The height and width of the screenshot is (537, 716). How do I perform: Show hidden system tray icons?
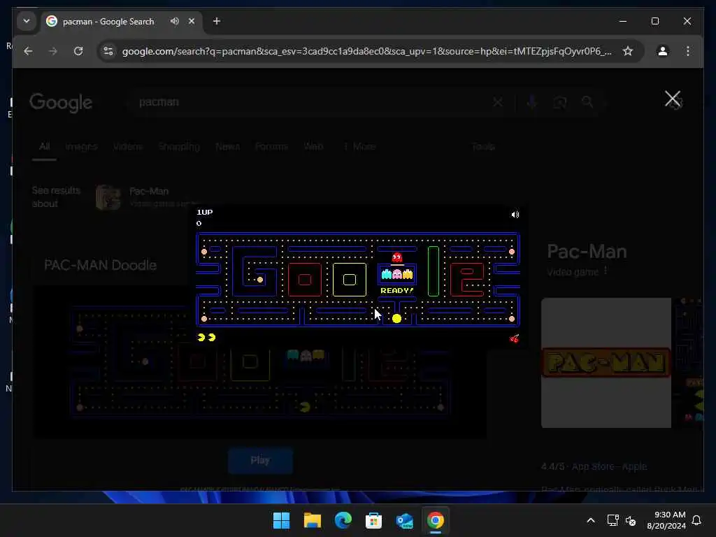(590, 520)
